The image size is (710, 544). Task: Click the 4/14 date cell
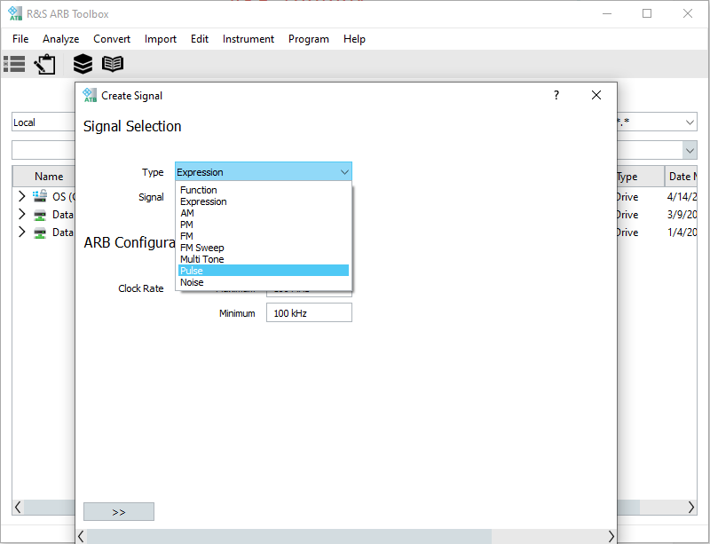point(682,197)
